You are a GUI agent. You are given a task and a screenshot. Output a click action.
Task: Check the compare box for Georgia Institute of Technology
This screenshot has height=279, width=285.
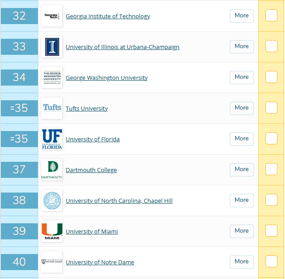click(x=271, y=16)
